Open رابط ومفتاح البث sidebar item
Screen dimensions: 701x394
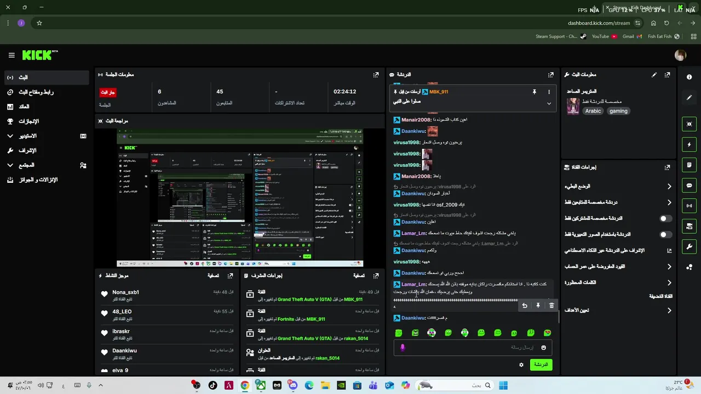pyautogui.click(x=47, y=92)
